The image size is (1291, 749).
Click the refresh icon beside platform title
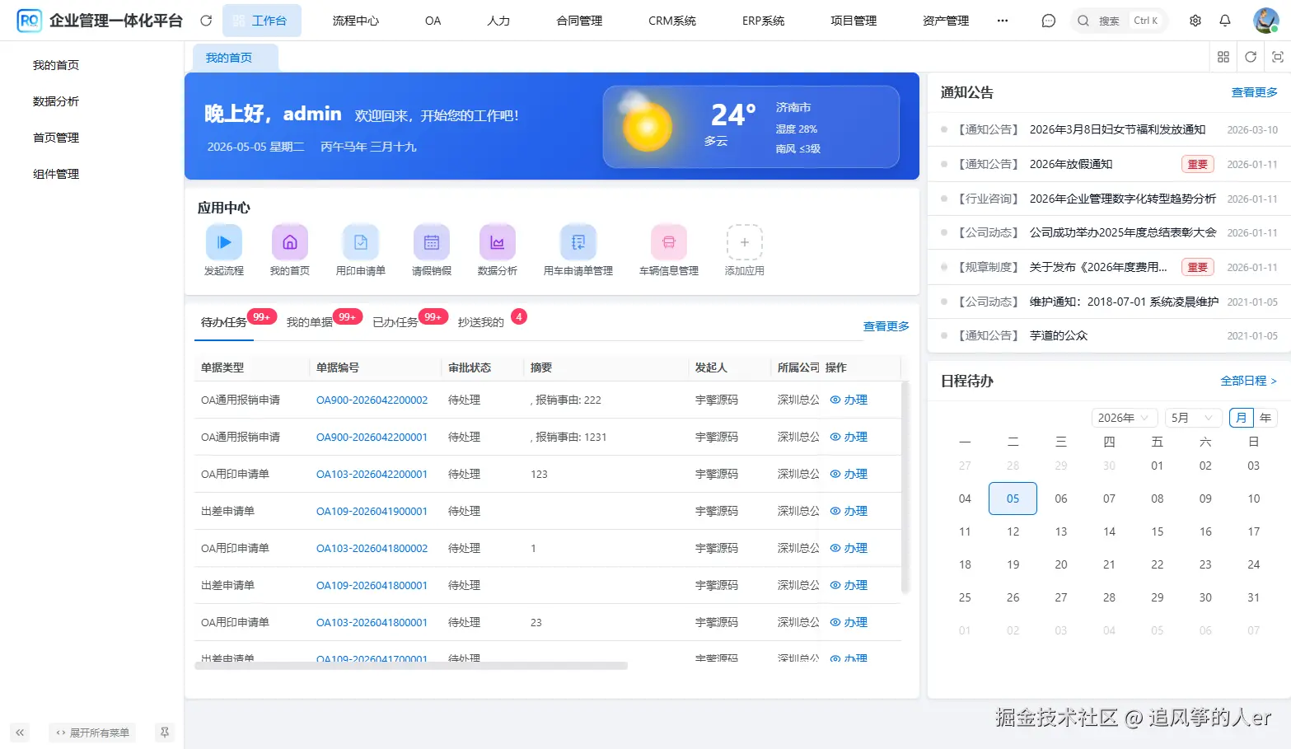click(206, 21)
